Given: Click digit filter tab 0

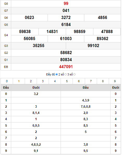Looking at the screenshot, I should [x=7, y=81].
